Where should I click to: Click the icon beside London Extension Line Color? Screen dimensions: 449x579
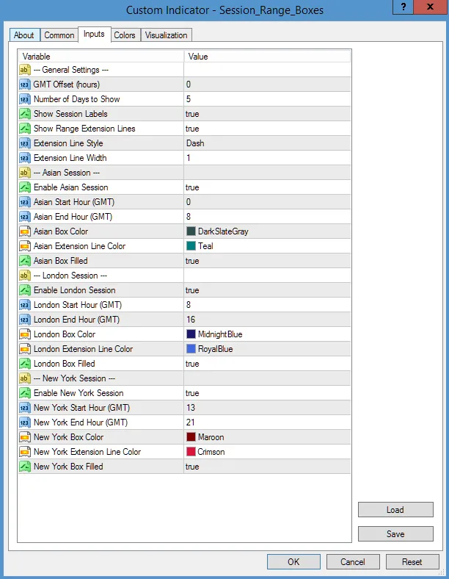click(x=25, y=349)
